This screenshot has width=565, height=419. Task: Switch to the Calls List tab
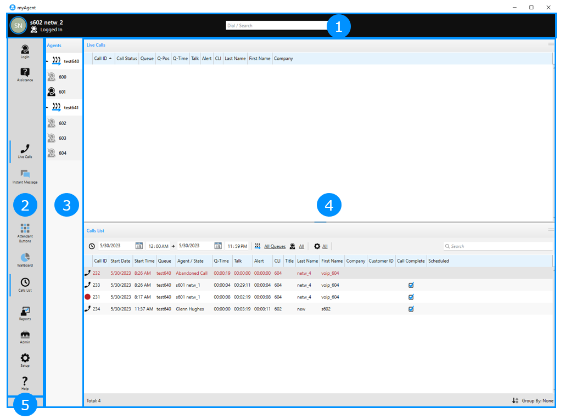click(25, 285)
